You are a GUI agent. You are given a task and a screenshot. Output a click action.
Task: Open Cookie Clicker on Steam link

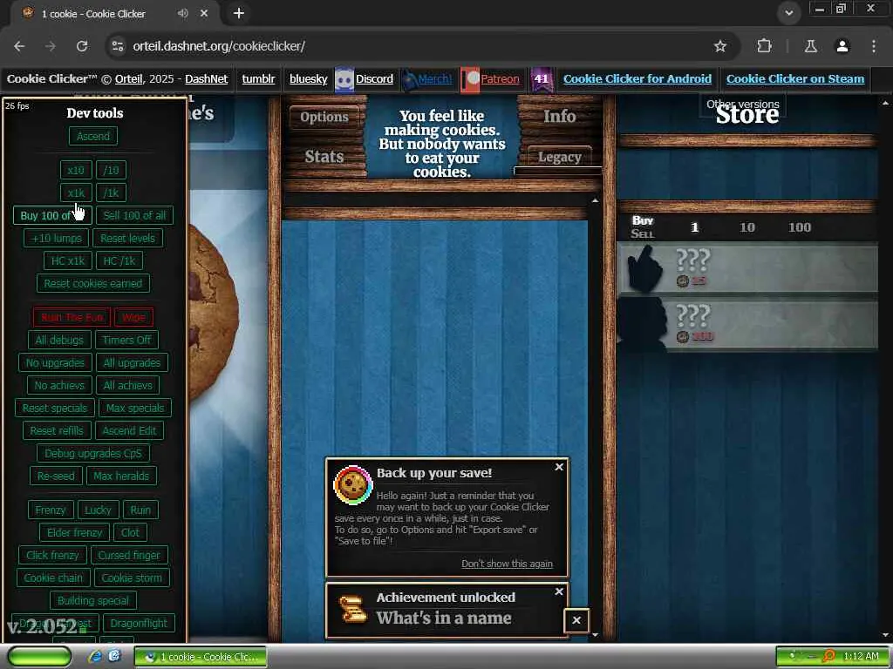coord(795,79)
